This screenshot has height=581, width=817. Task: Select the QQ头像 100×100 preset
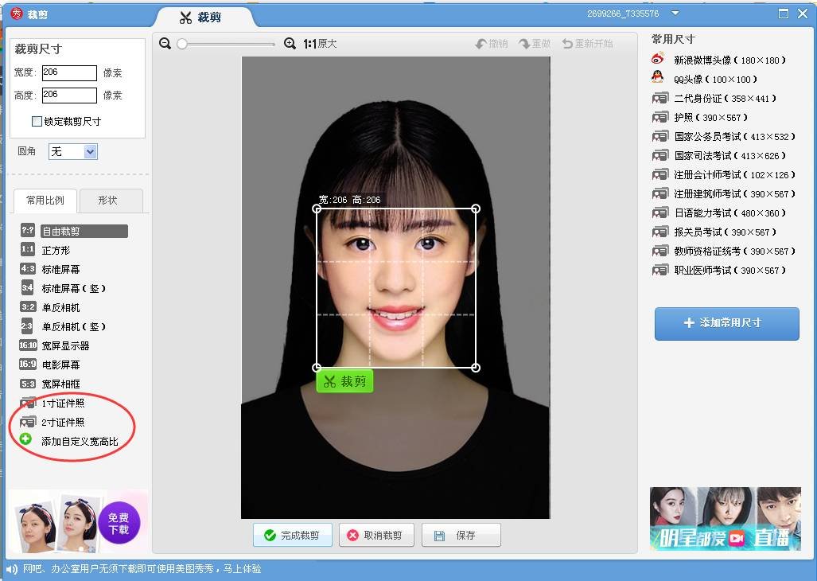(x=715, y=79)
